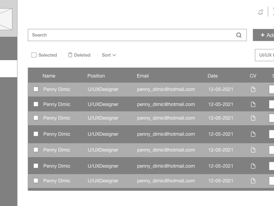Click the 12-05-2021 date in second row
274x206 pixels.
pos(221,104)
